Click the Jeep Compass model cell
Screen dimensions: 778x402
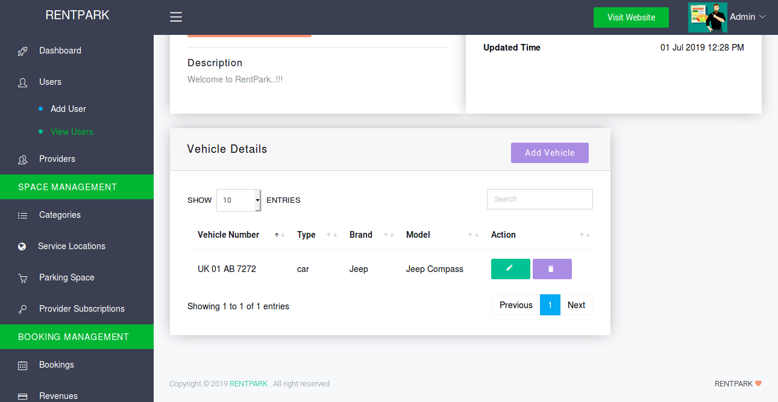[434, 269]
